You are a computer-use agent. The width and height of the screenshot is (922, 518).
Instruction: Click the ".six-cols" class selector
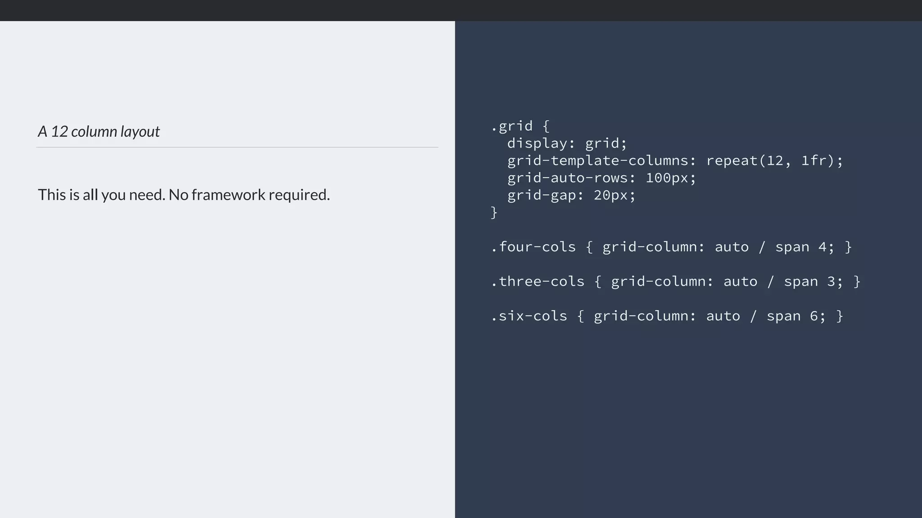[529, 316]
